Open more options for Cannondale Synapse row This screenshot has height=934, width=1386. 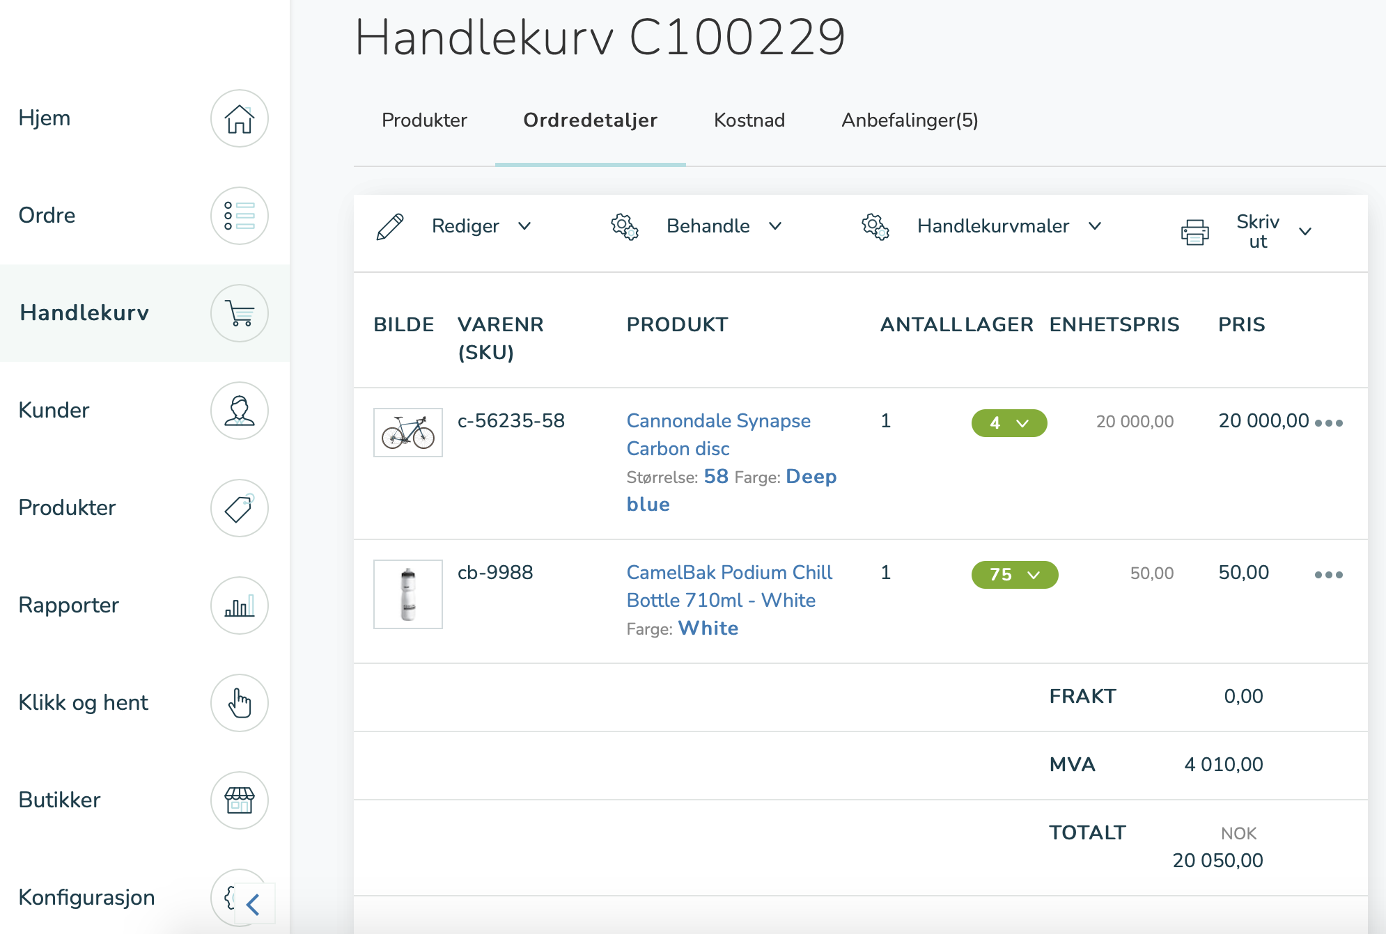pyautogui.click(x=1329, y=423)
